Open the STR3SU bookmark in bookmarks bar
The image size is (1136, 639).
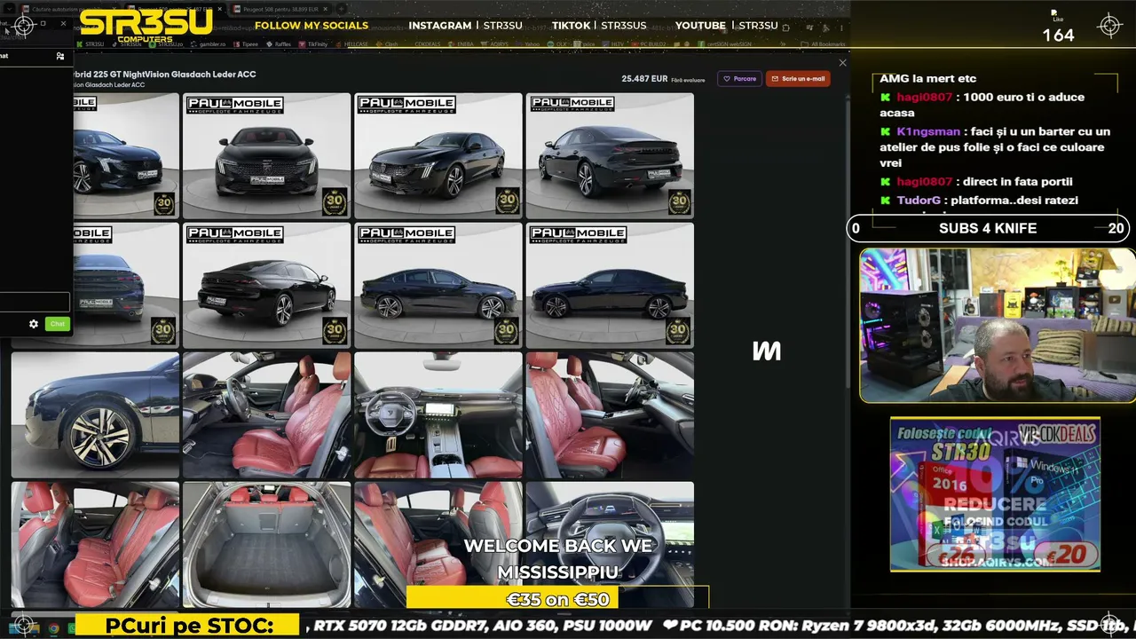pyautogui.click(x=91, y=43)
